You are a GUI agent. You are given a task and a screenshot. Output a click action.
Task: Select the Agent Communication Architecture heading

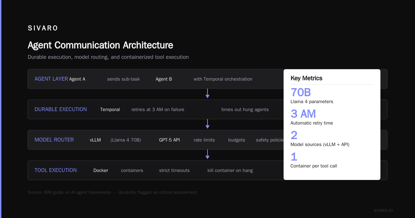coord(100,45)
